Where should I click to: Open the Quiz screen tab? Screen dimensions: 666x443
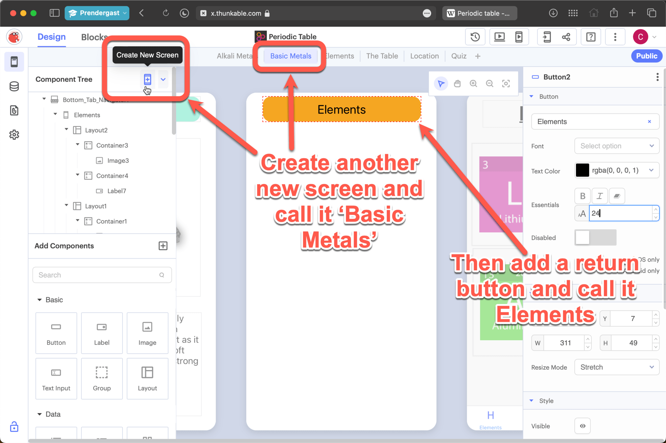459,56
